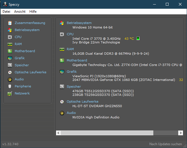The image size is (187, 148).
Task: Click the optical disc icon in summary panel
Action: [x=62, y=102]
